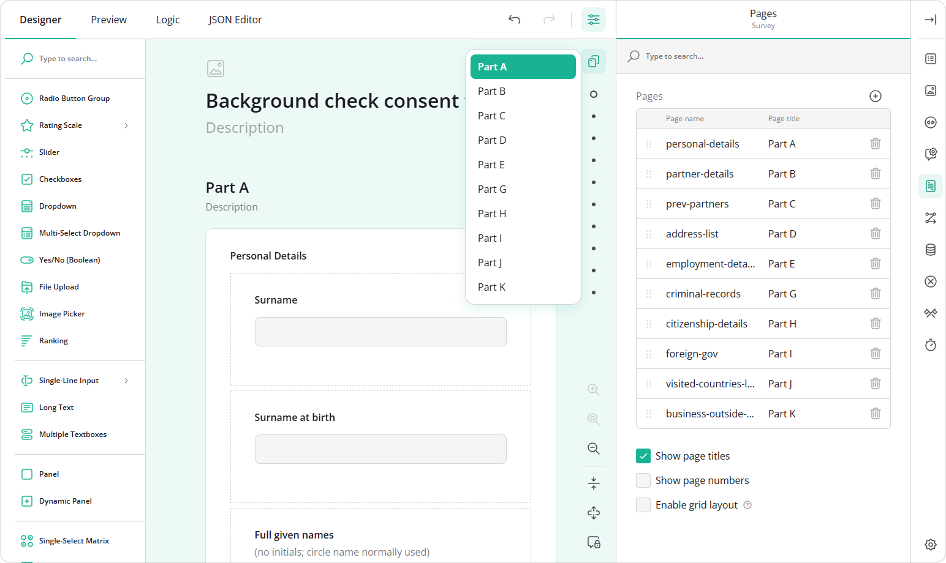Open the Logo image properties icon
Screen dimensions: 946x563
[x=931, y=91]
